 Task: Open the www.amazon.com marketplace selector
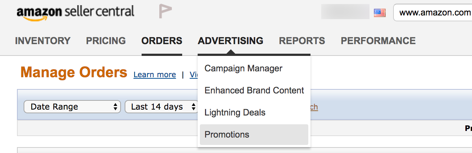(433, 13)
